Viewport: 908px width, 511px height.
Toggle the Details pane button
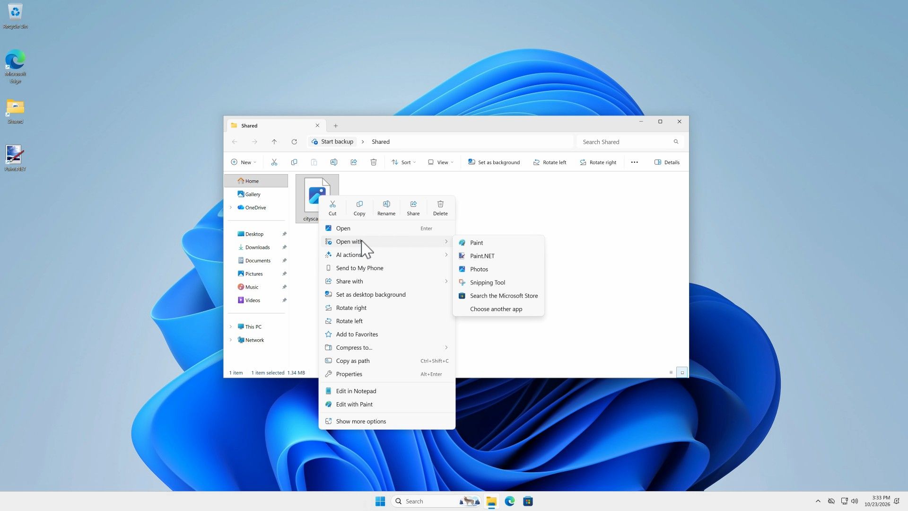[667, 162]
